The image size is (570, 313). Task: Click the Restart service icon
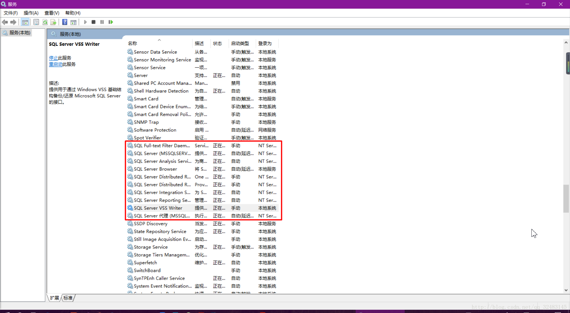(x=111, y=22)
